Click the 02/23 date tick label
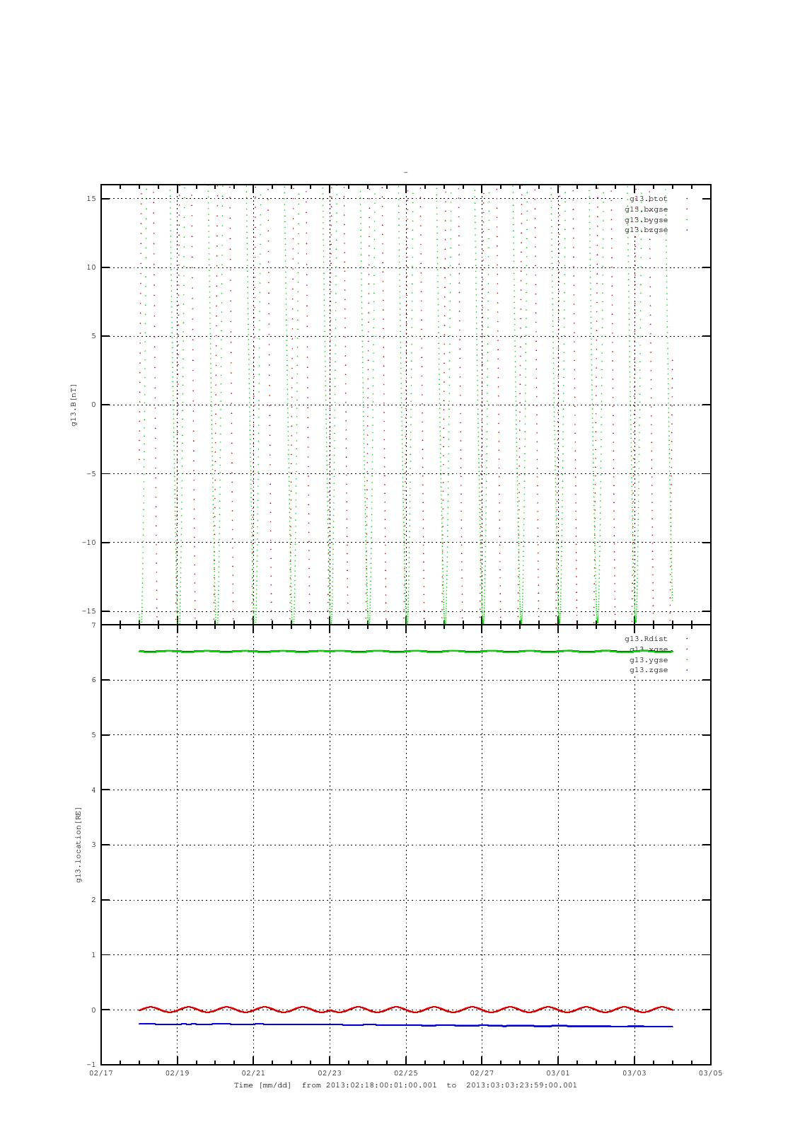 (330, 1073)
